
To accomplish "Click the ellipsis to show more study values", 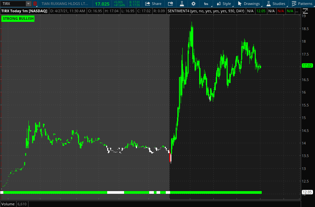I will pyautogui.click(x=297, y=11).
